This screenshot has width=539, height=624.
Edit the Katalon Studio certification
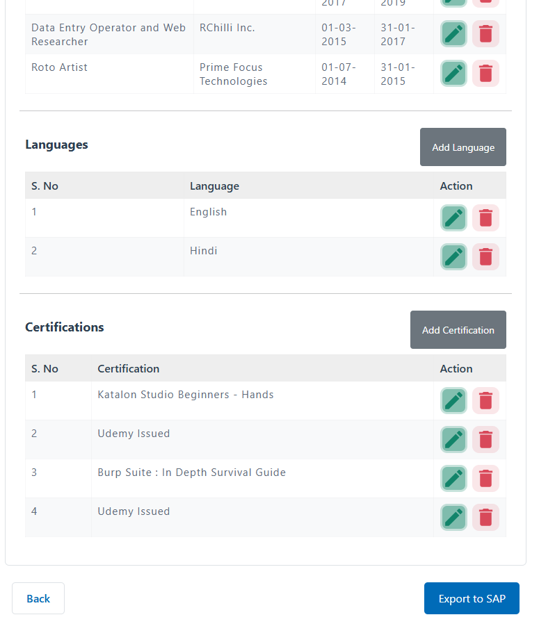[x=453, y=401]
